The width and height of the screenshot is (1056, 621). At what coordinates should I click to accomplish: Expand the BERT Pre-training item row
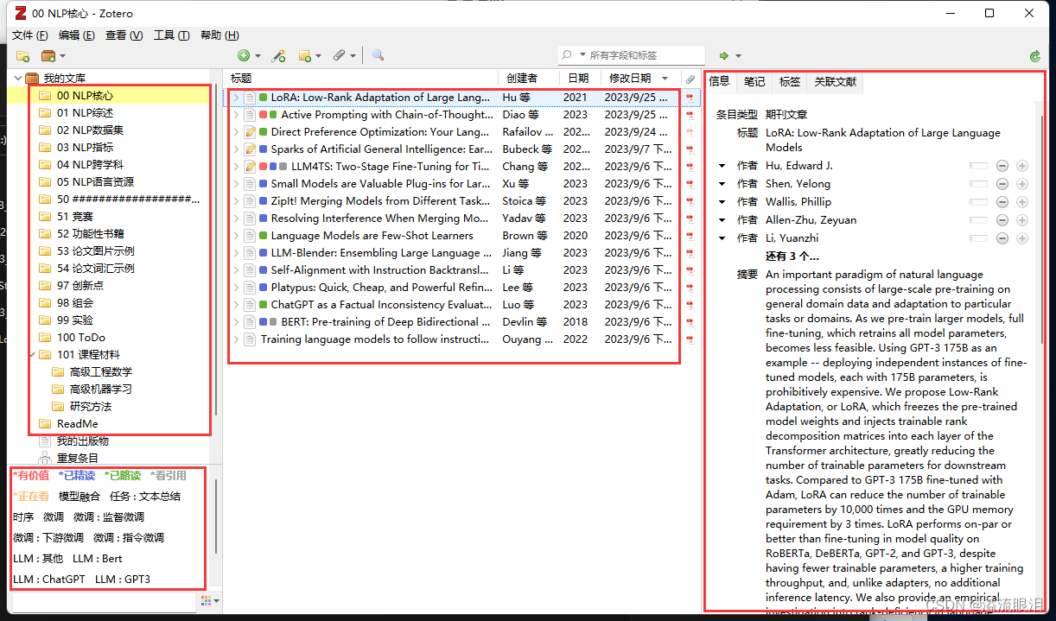click(x=236, y=322)
